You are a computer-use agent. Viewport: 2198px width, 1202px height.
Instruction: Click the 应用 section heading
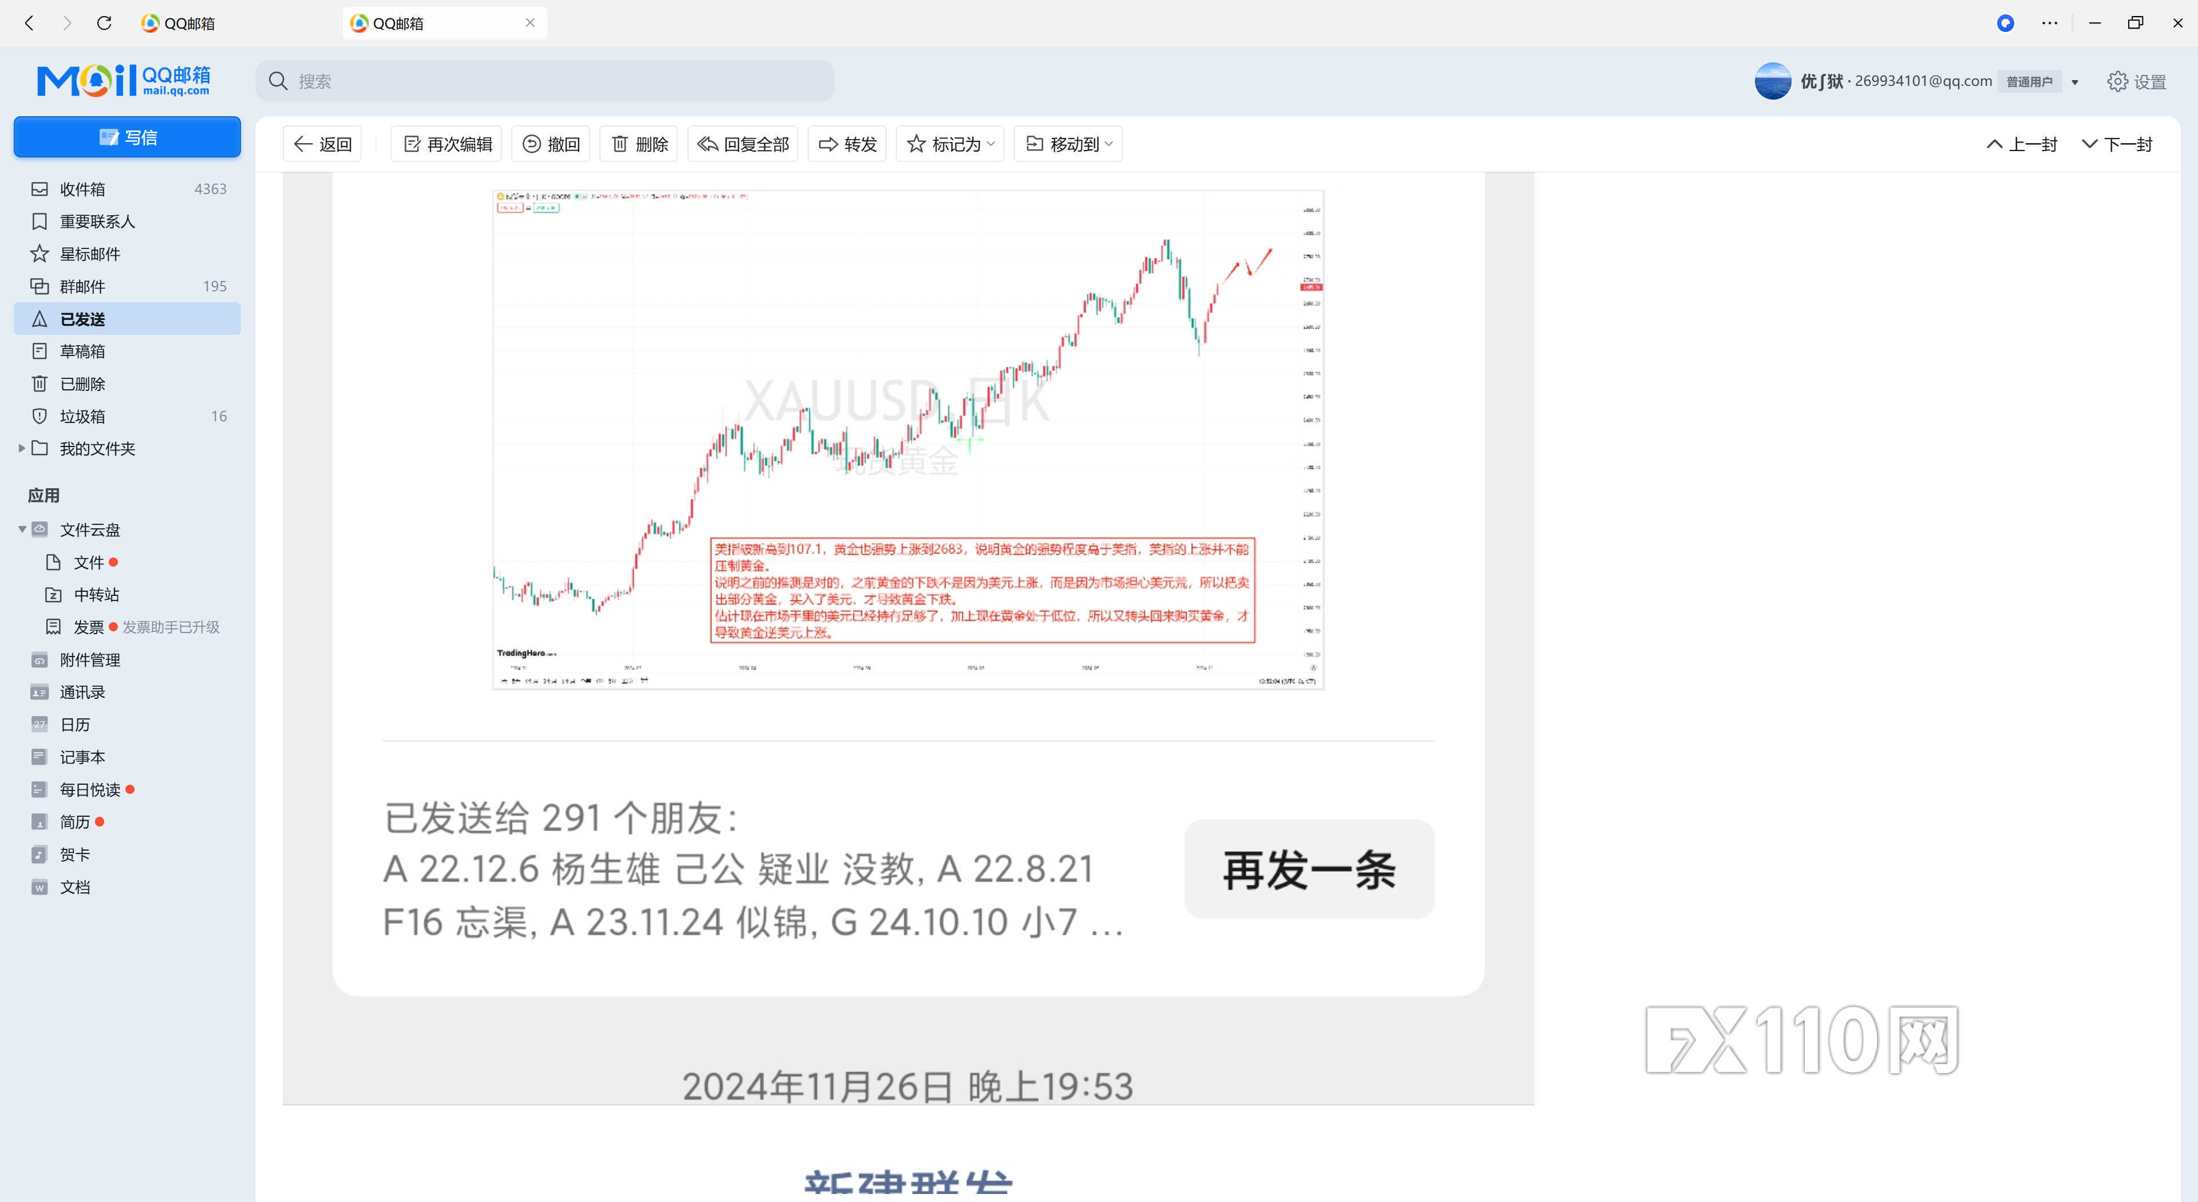tap(44, 496)
